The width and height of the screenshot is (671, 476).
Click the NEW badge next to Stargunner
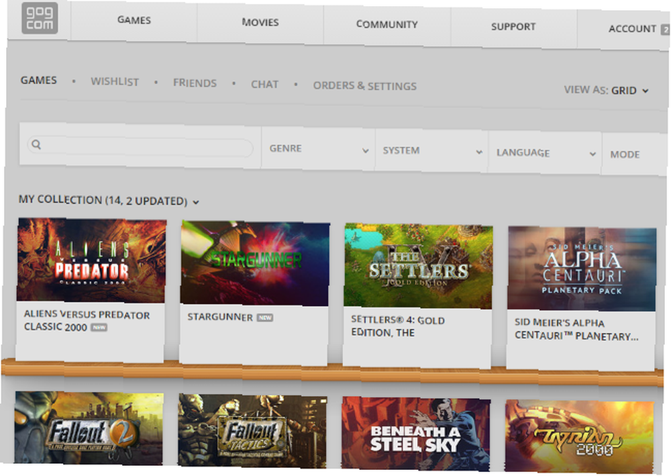coord(265,318)
